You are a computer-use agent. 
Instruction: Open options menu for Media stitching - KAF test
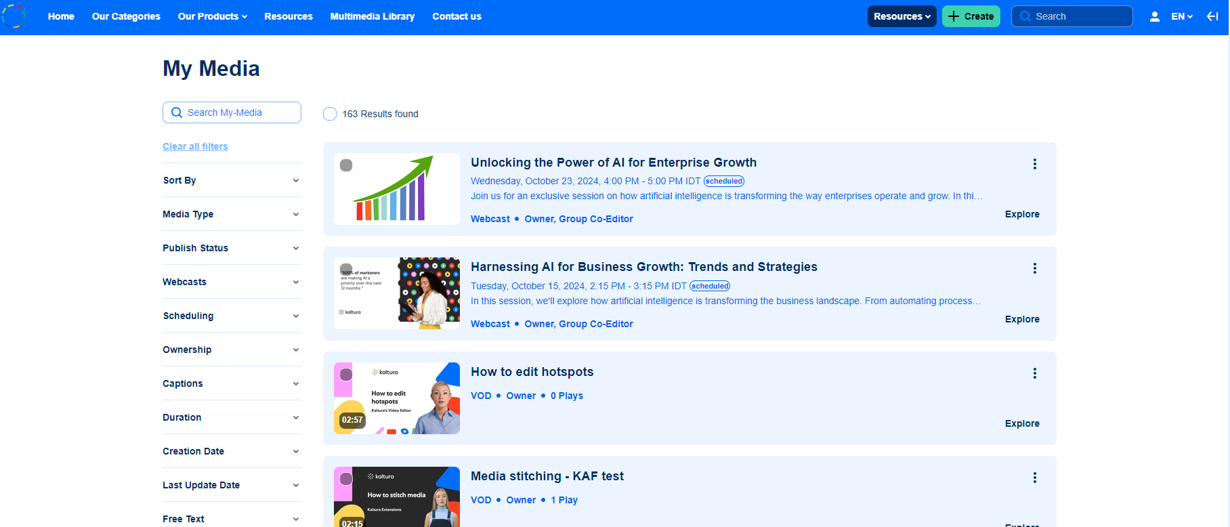pyautogui.click(x=1035, y=478)
